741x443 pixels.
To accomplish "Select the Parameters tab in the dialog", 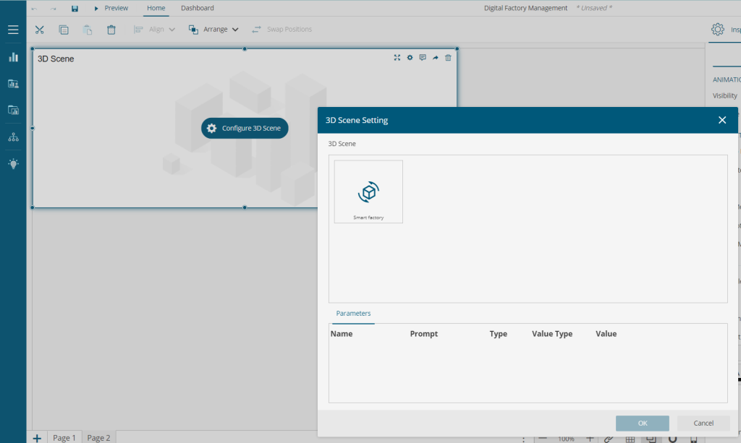I will coord(353,314).
